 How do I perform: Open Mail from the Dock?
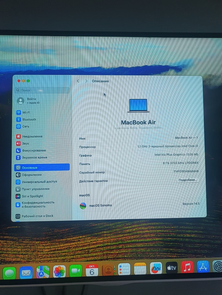26,272
